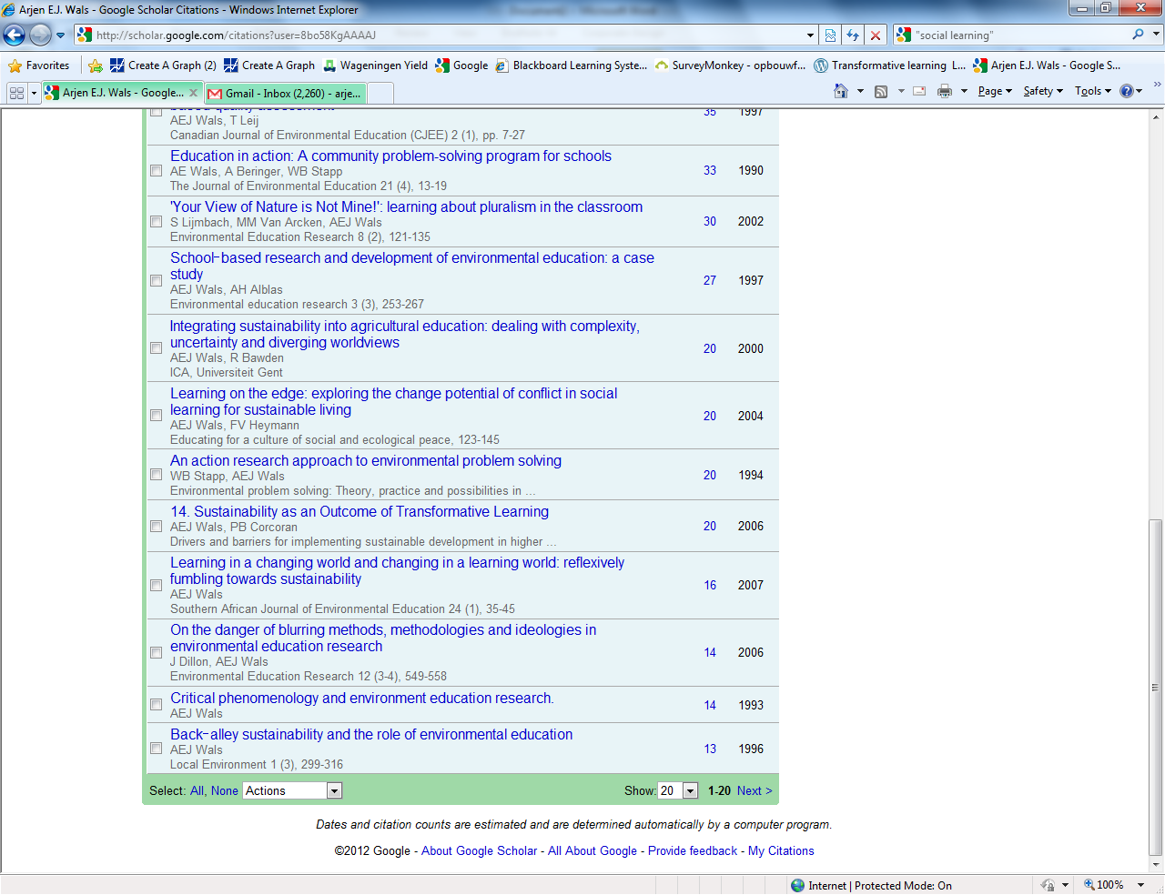1165x895 pixels.
Task: Open the Safety menu dropdown
Action: 1042,91
